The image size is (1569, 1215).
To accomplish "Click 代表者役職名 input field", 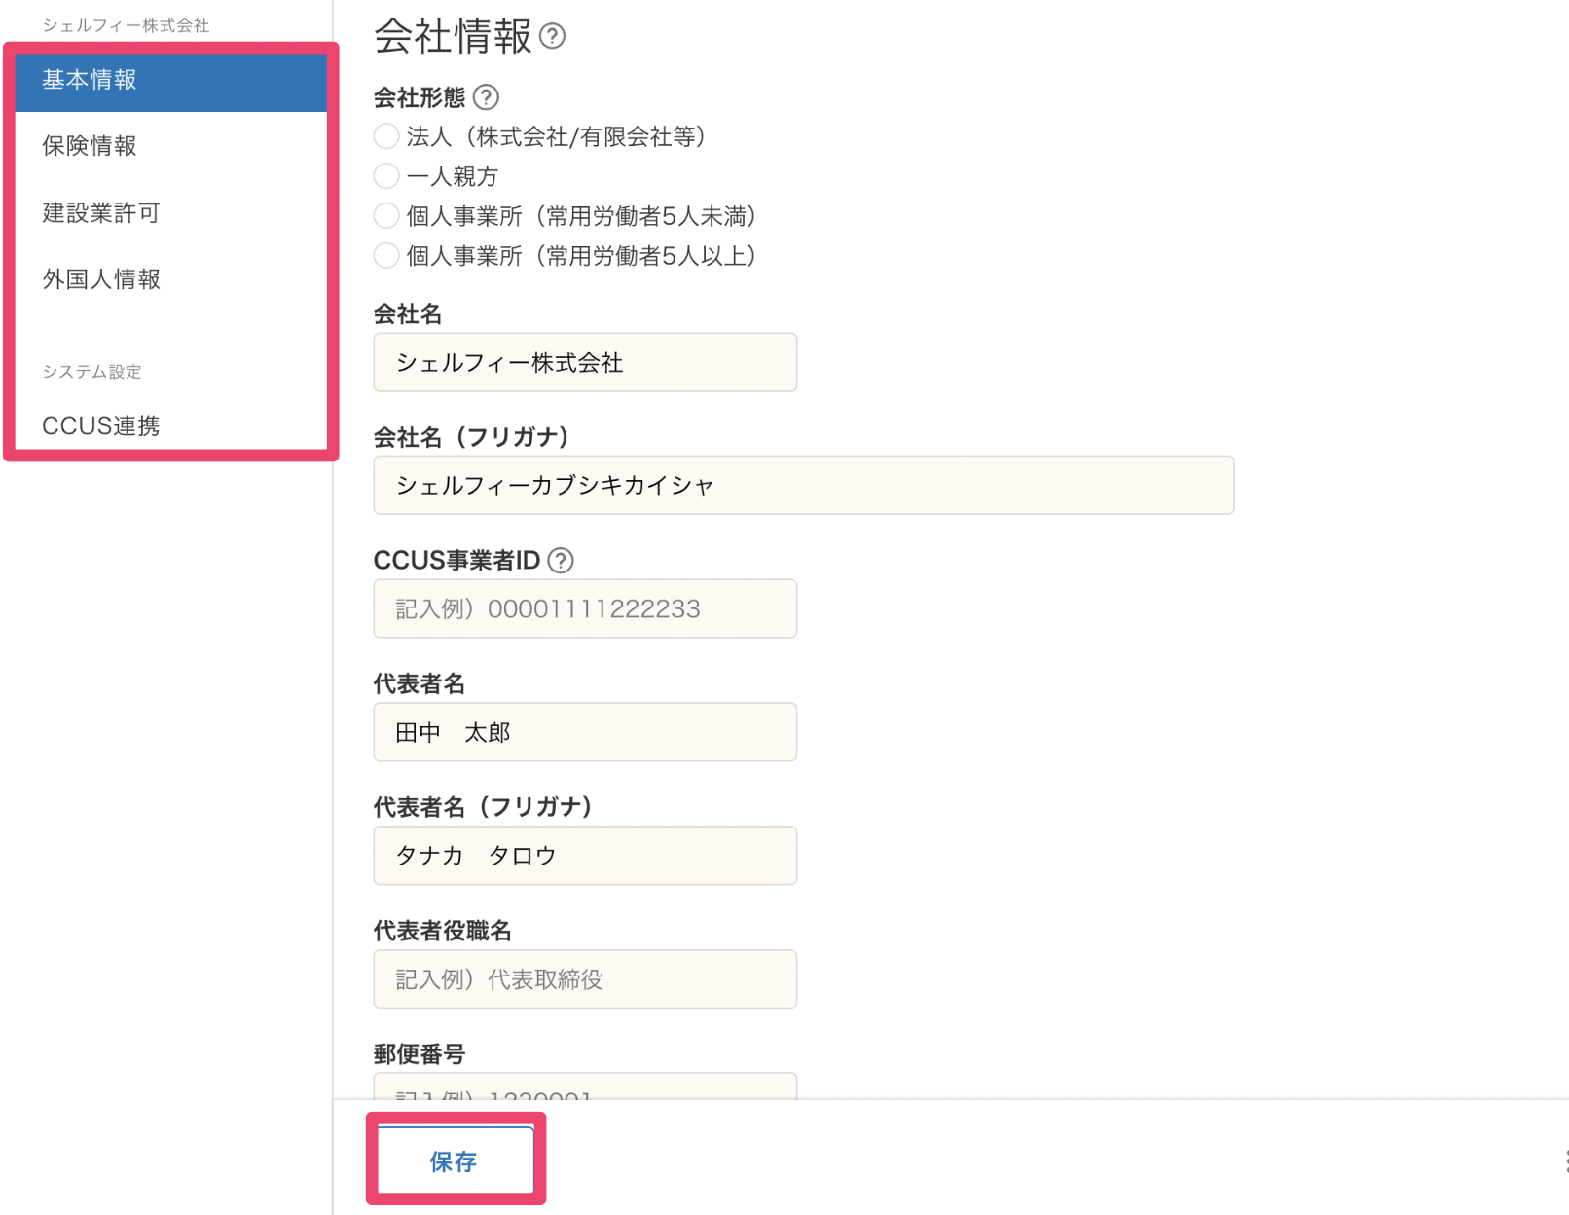I will coord(585,979).
